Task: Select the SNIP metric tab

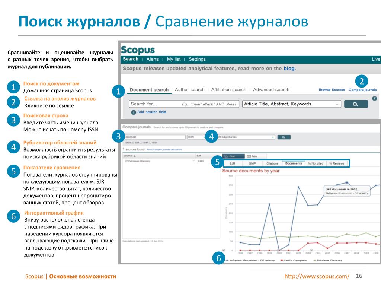Action: (252, 163)
